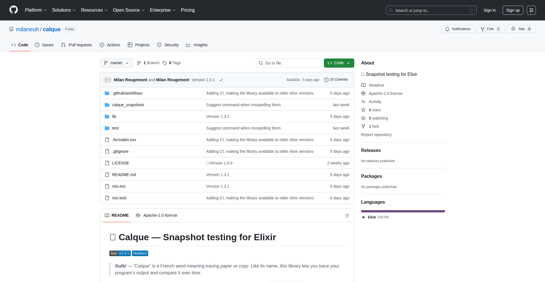Toggle Notifications for this repository
The width and height of the screenshot is (545, 282).
[458, 29]
